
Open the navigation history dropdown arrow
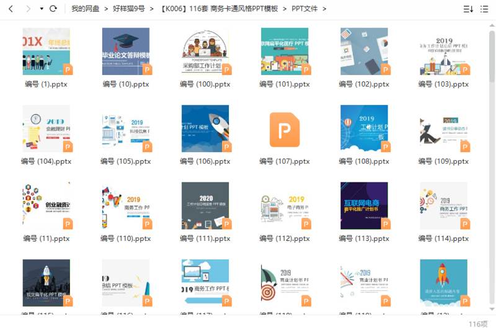click(x=42, y=9)
